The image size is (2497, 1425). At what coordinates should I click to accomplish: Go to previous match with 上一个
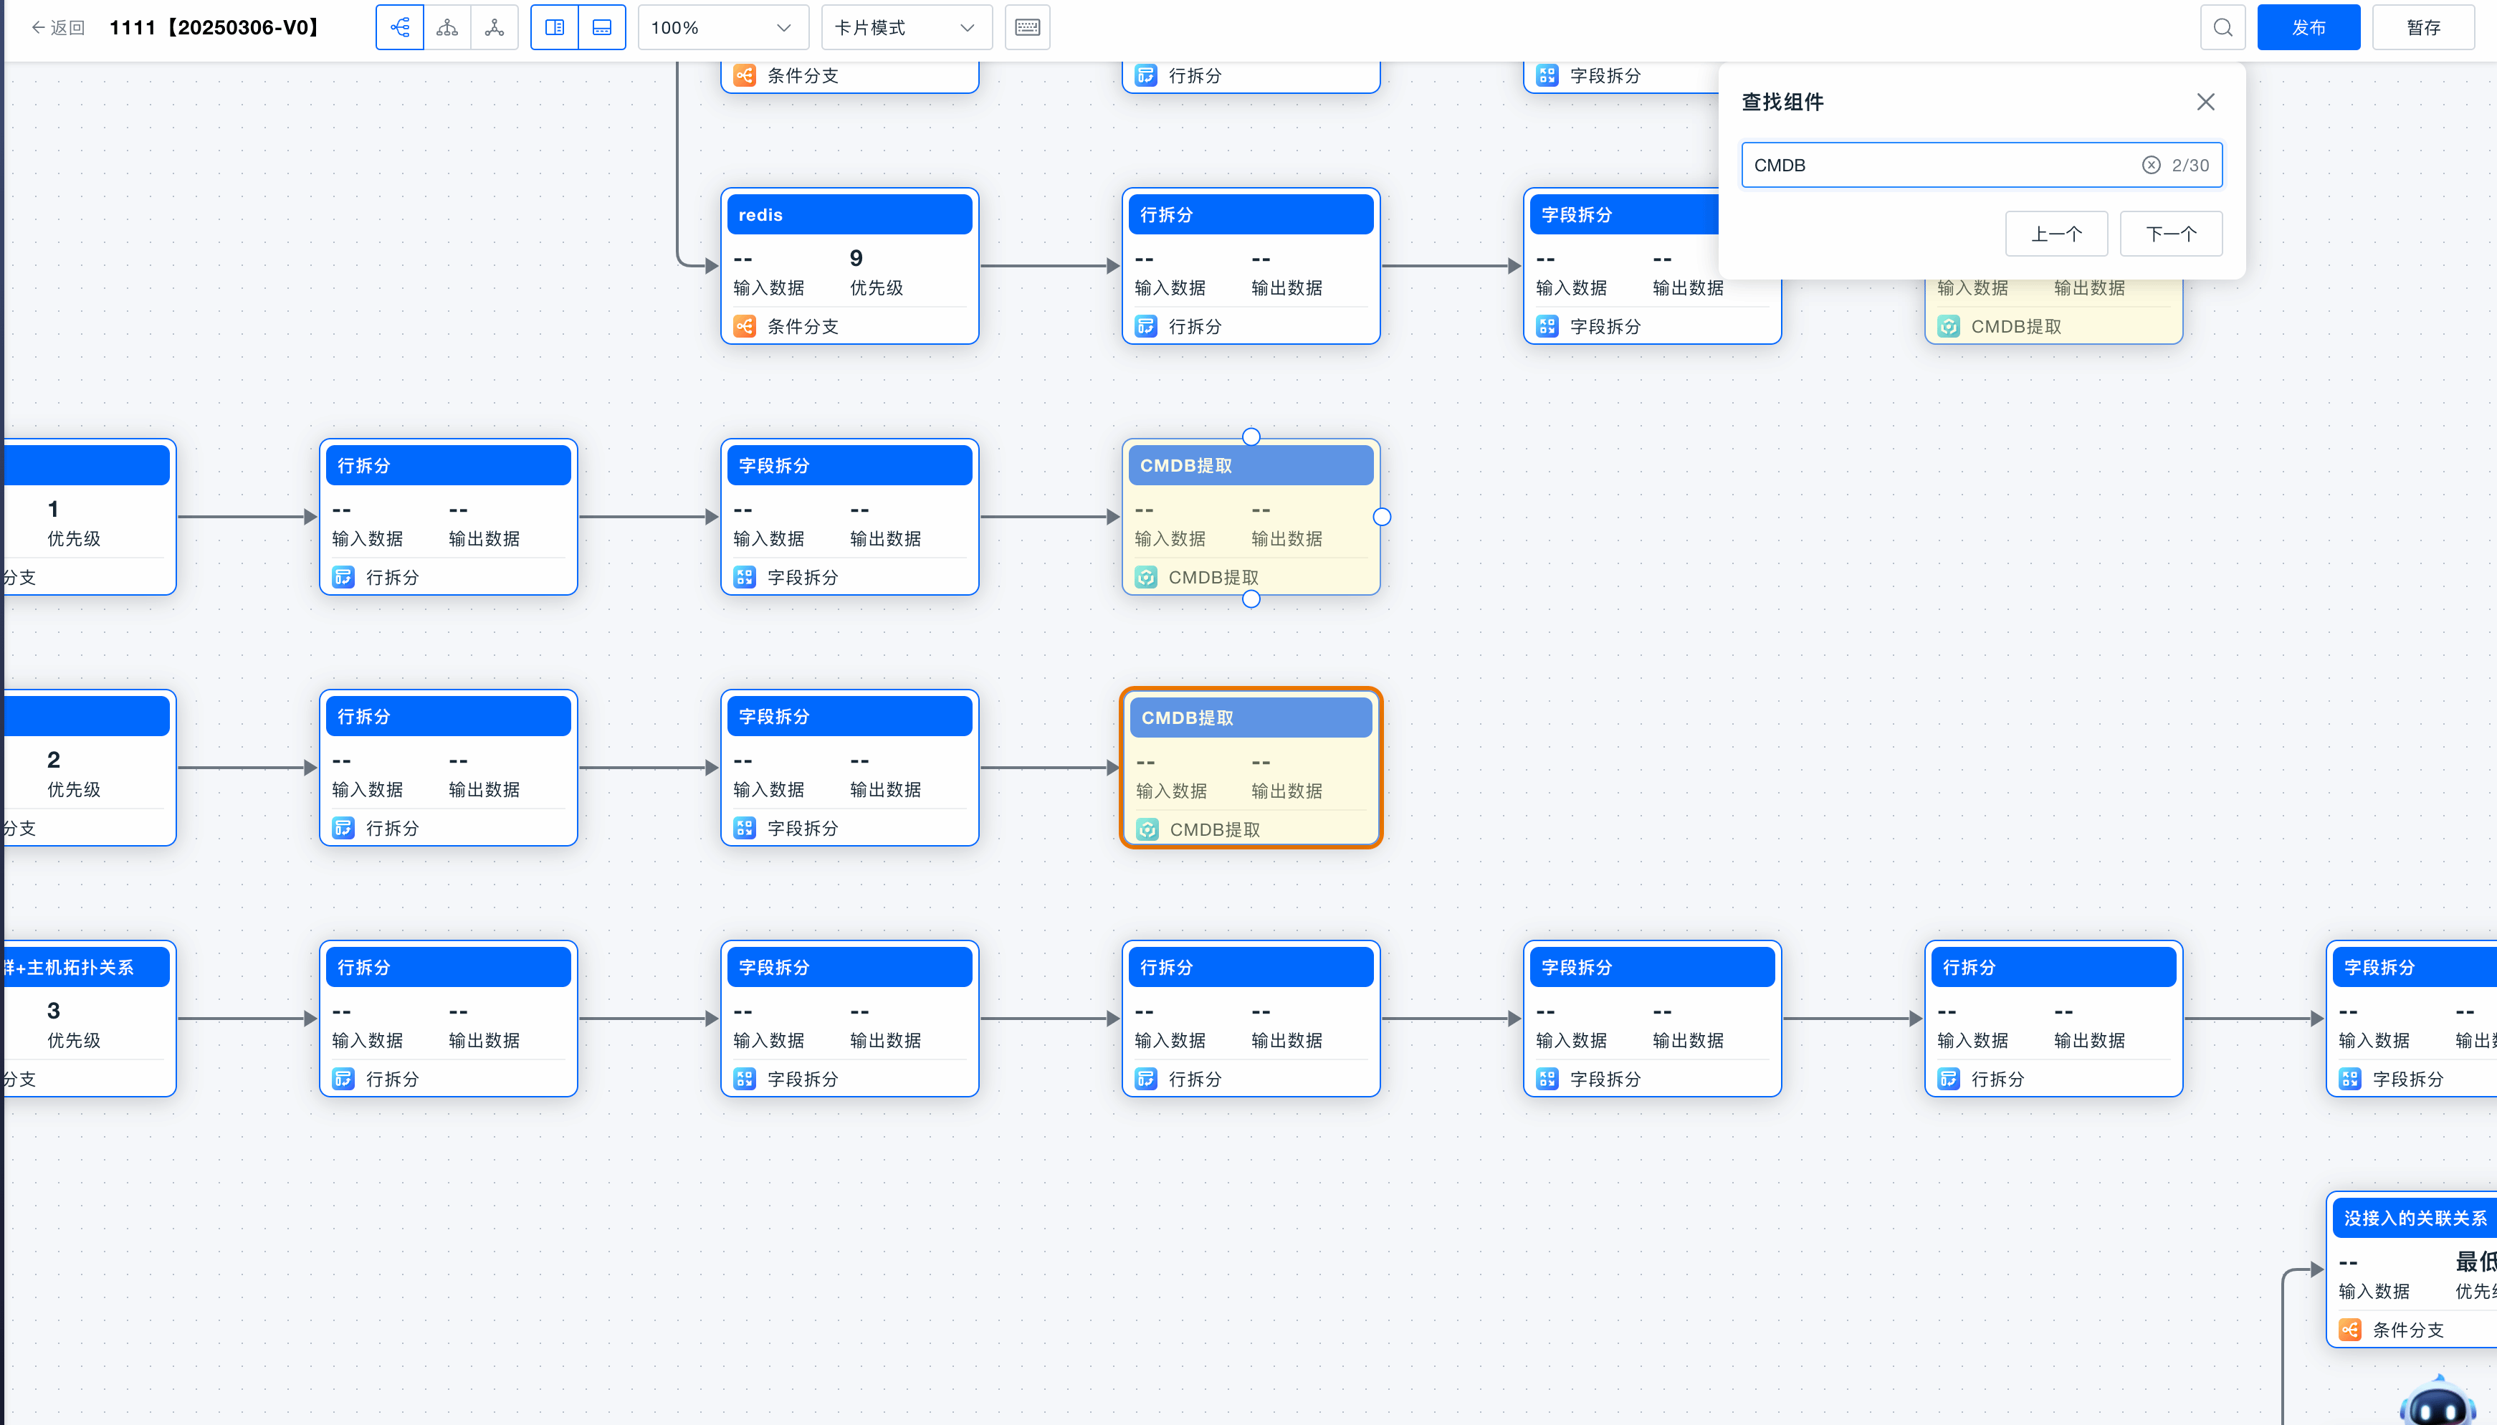coord(2056,234)
